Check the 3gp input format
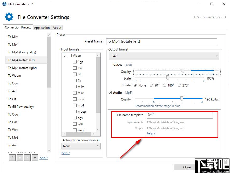230x173 pixels. point(75,62)
